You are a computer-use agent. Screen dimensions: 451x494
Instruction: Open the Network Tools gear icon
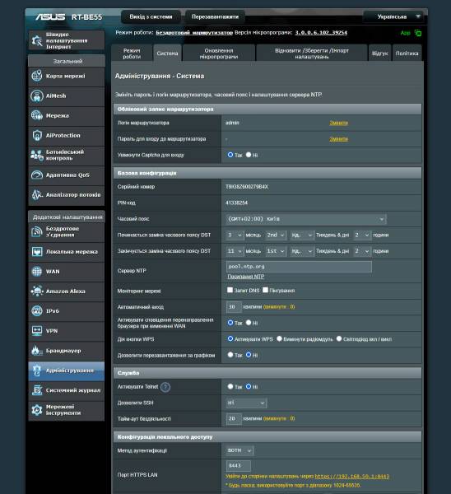37,410
